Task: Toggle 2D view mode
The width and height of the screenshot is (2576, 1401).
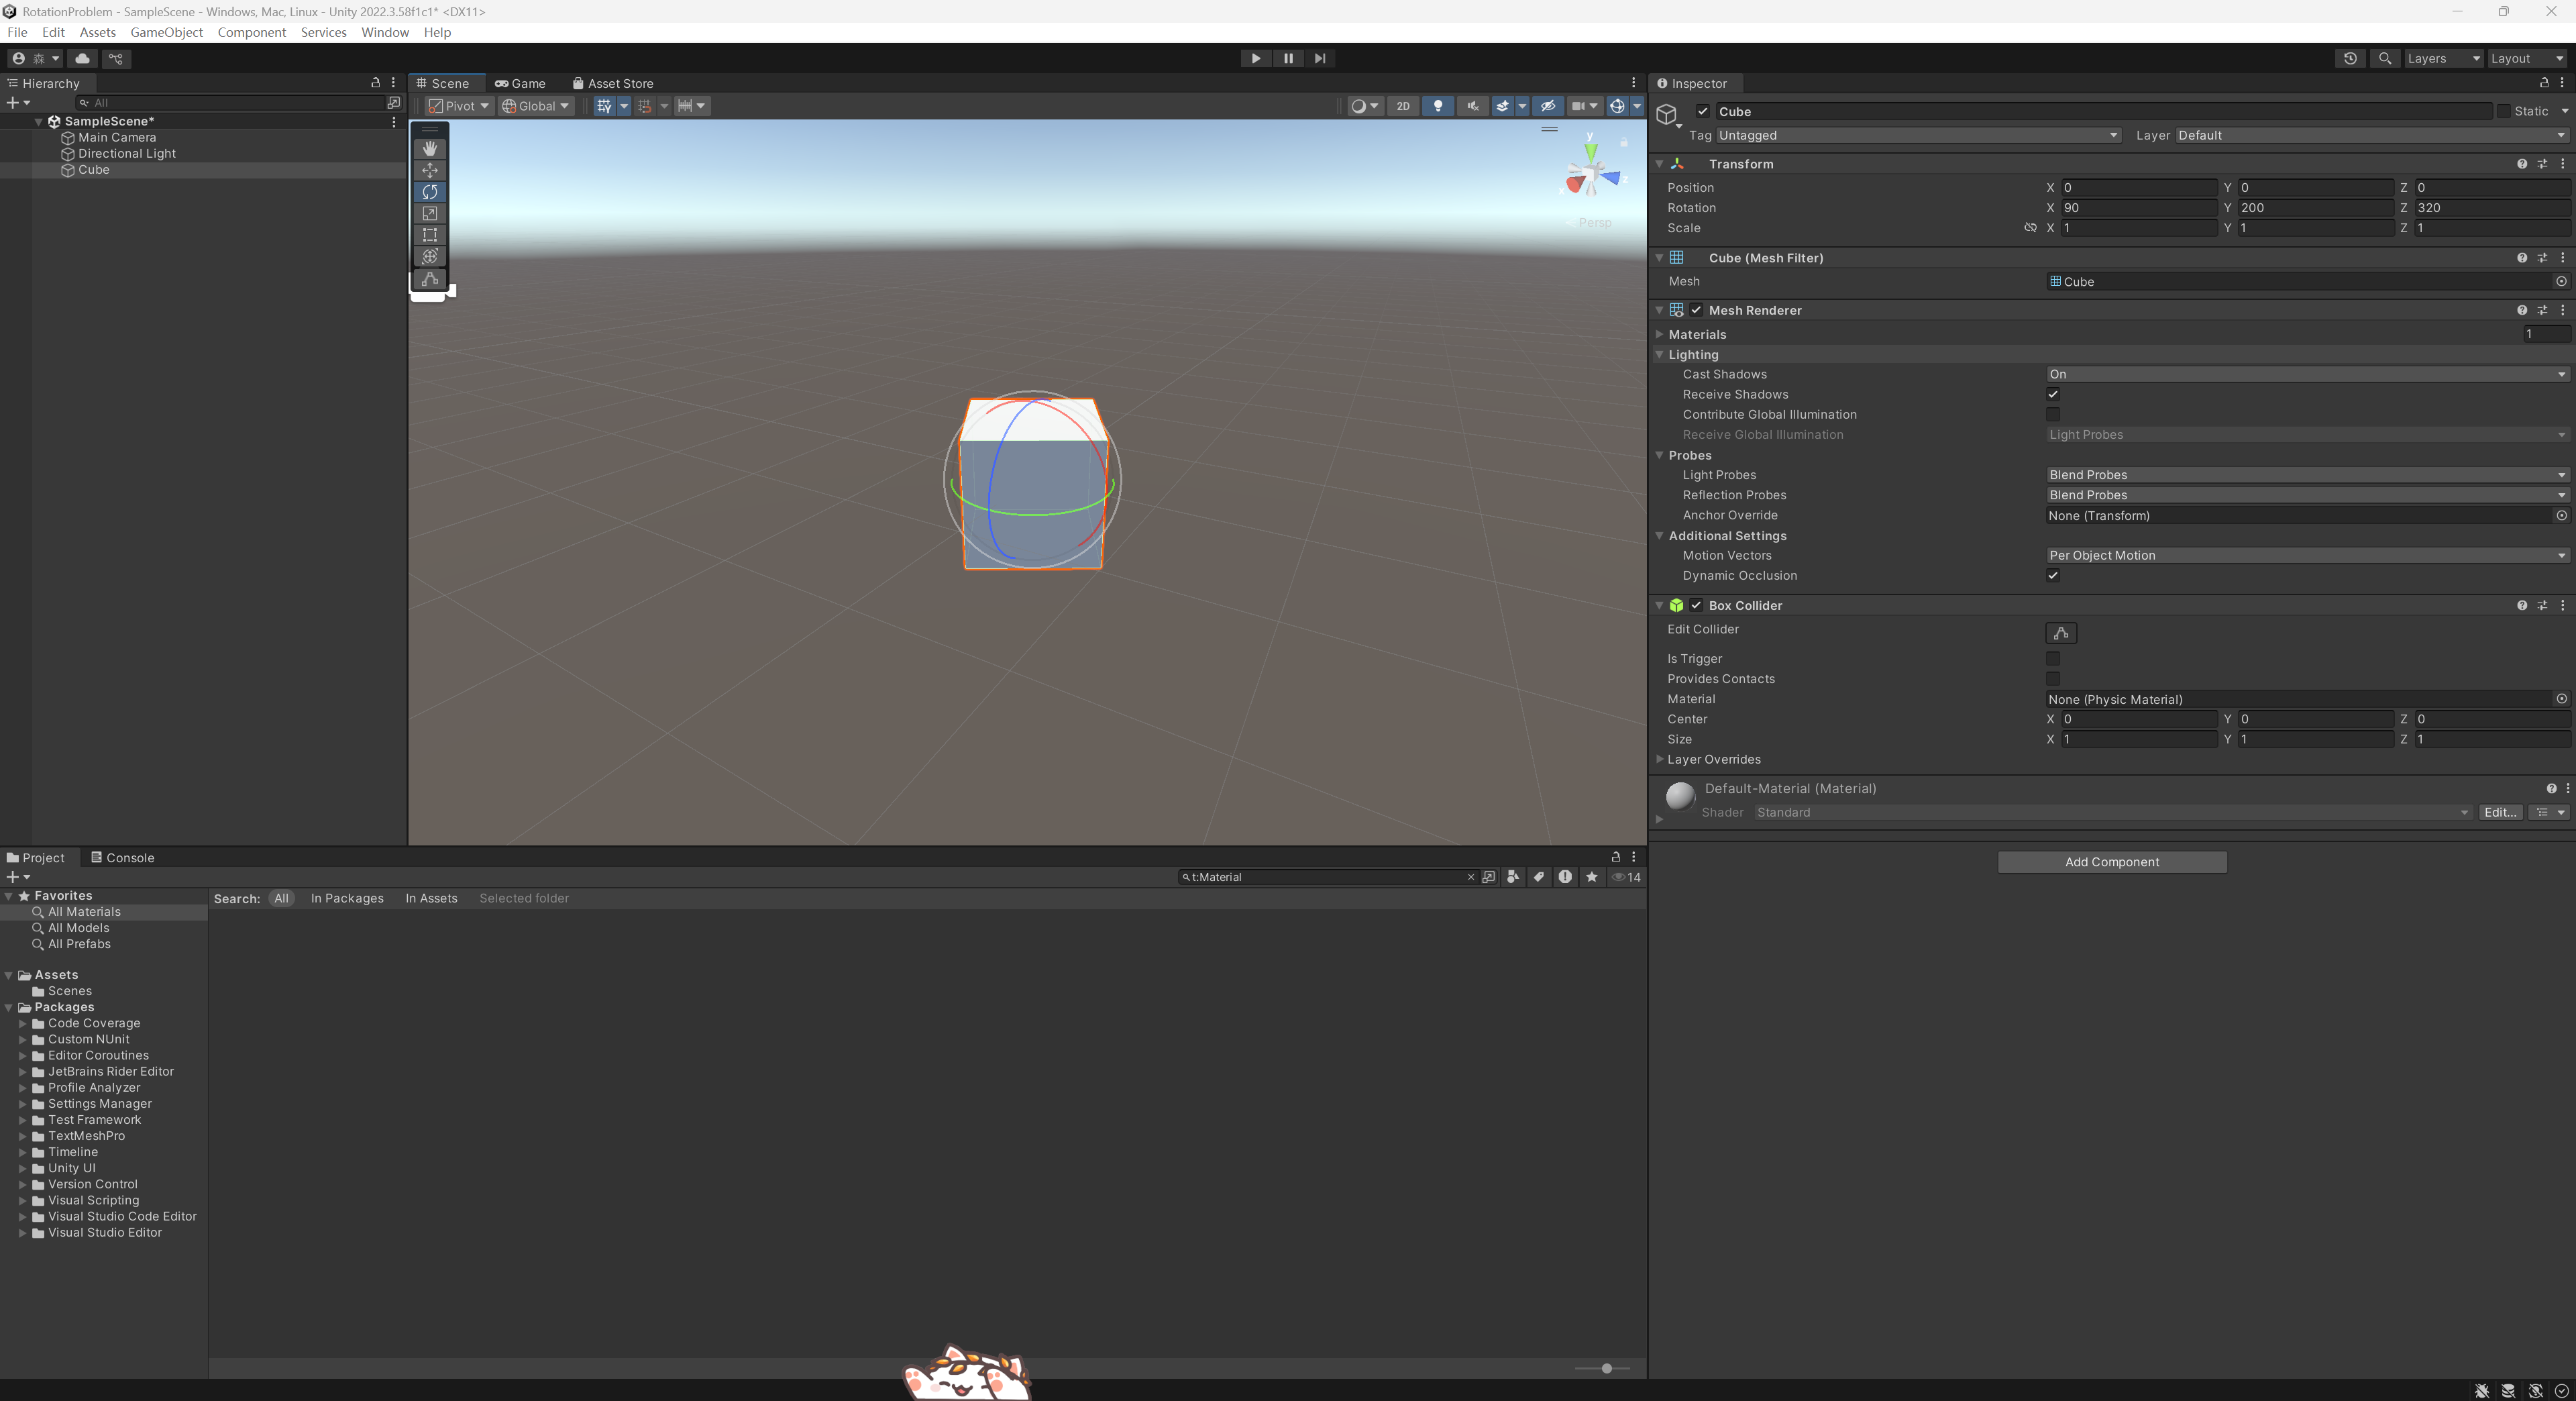Action: tap(1403, 106)
